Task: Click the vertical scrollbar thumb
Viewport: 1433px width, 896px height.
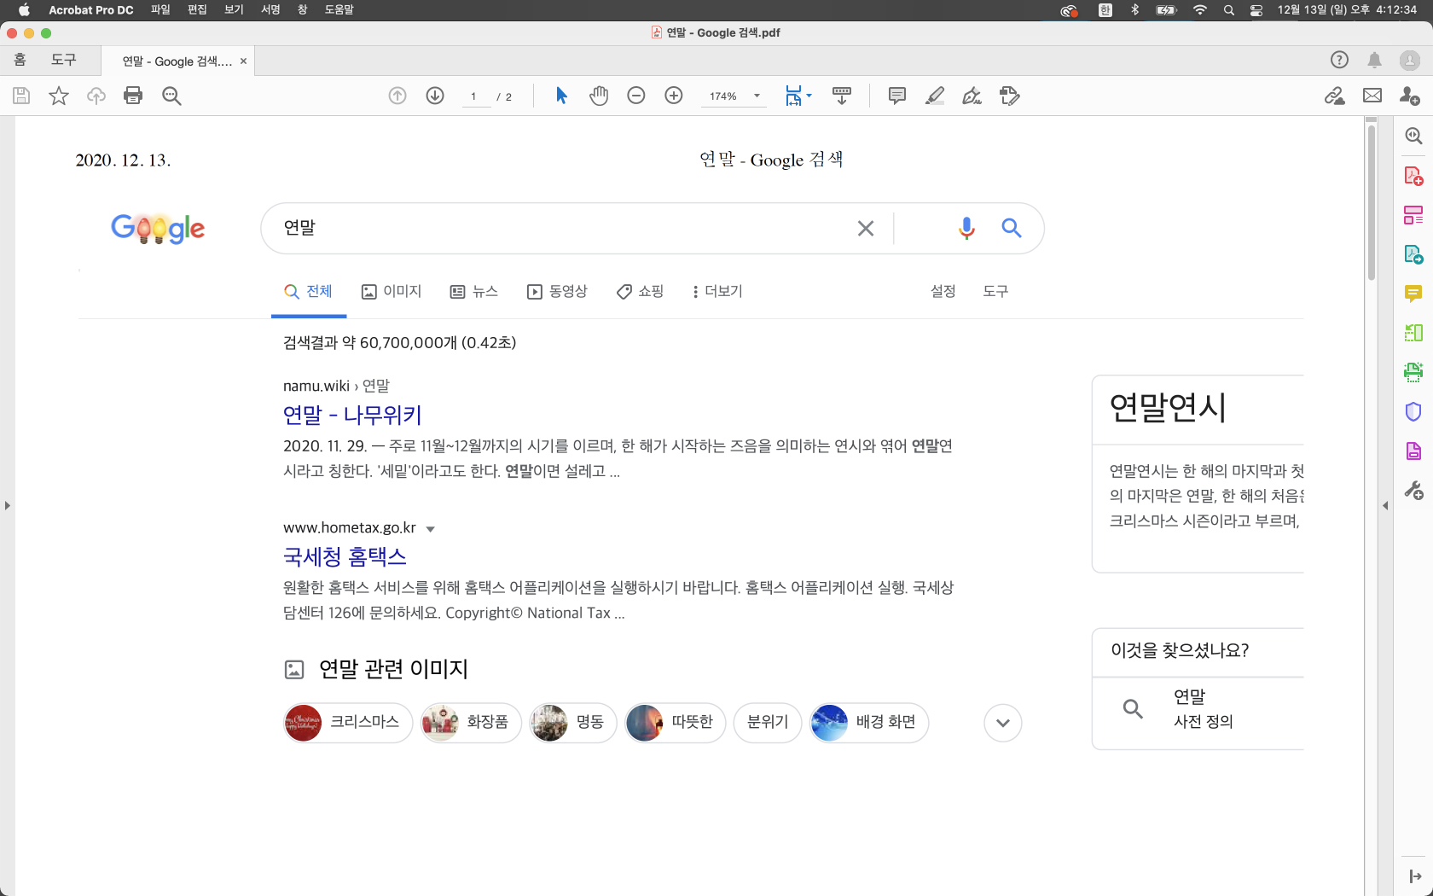Action: [1372, 202]
